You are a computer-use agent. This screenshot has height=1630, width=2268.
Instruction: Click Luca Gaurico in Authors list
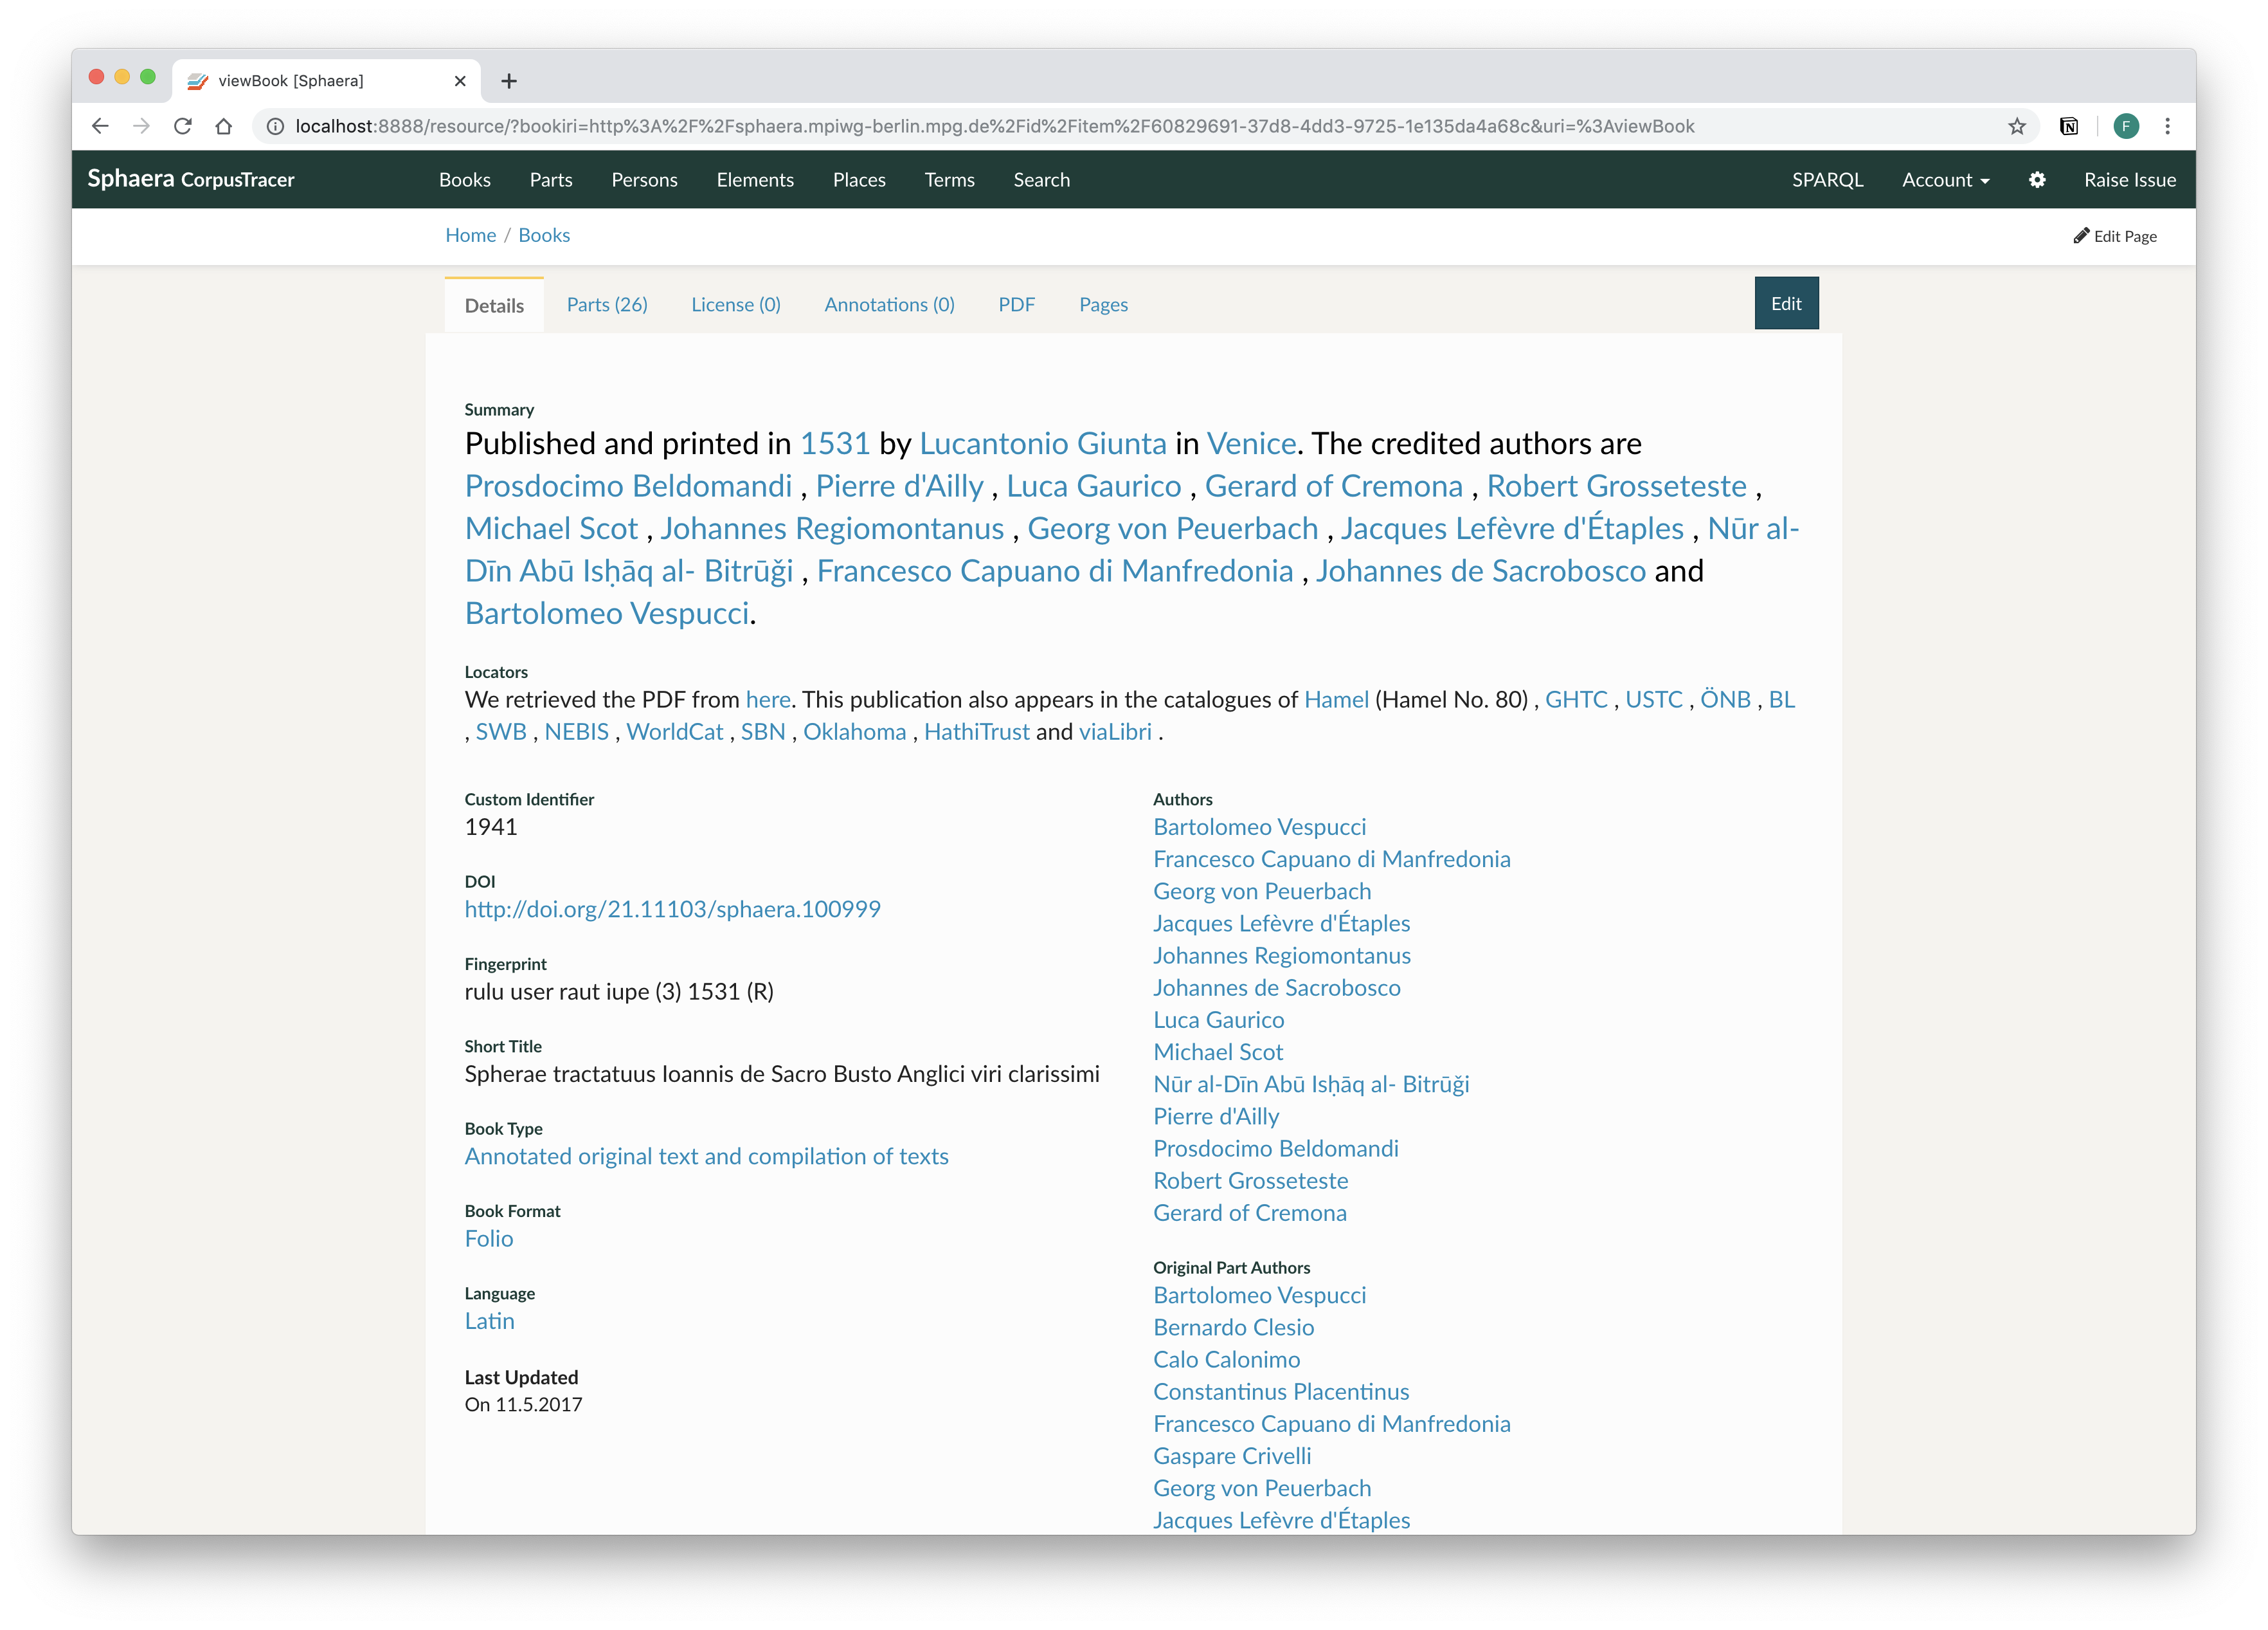(x=1219, y=1020)
